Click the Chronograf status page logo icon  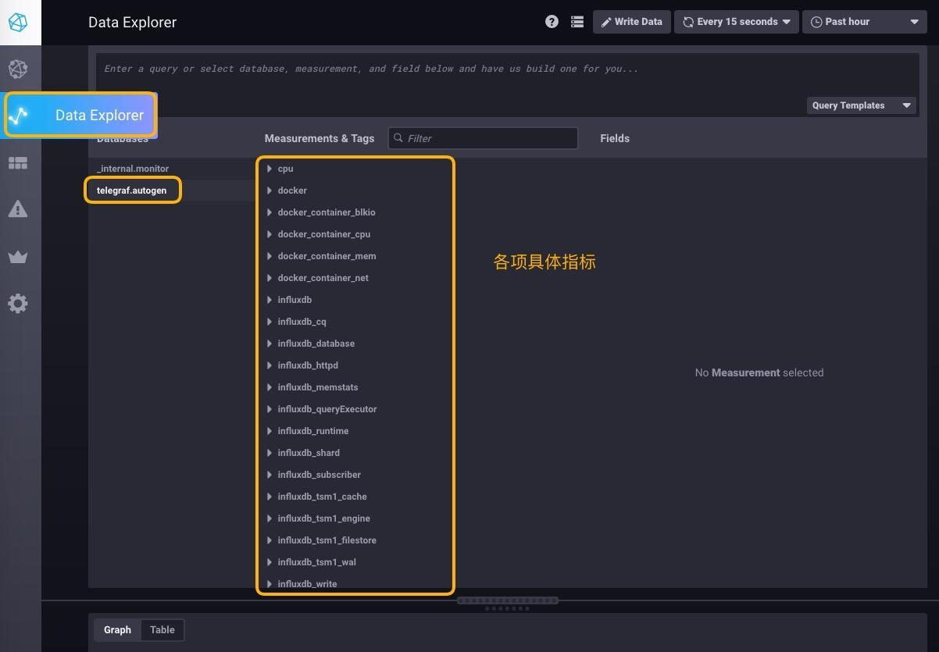(x=18, y=22)
